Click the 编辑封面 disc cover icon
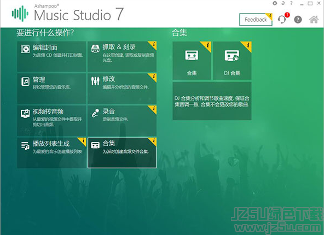Screen dimensions: 324x235 tap(25, 49)
